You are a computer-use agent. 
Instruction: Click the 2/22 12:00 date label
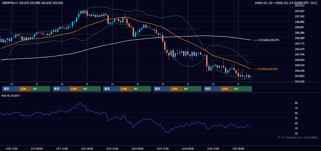(x=112, y=148)
